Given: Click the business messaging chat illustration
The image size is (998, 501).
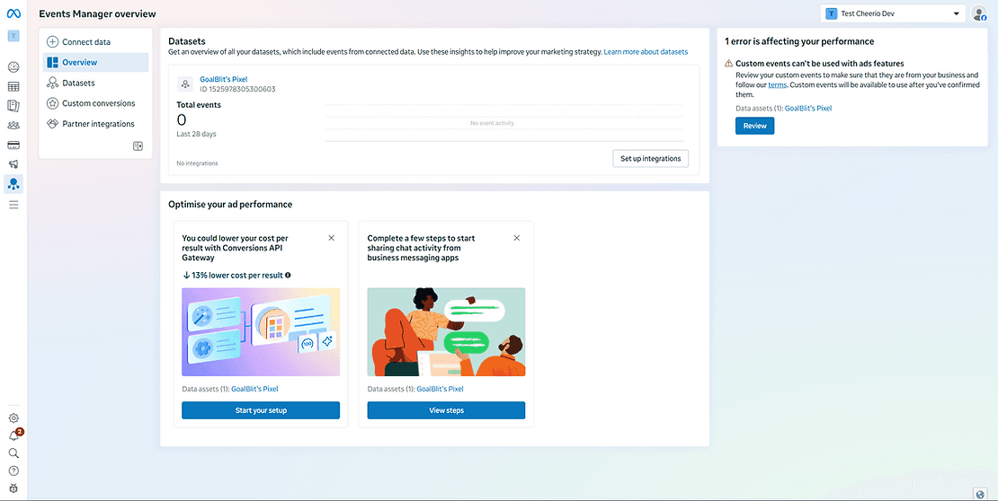Looking at the screenshot, I should [446, 332].
